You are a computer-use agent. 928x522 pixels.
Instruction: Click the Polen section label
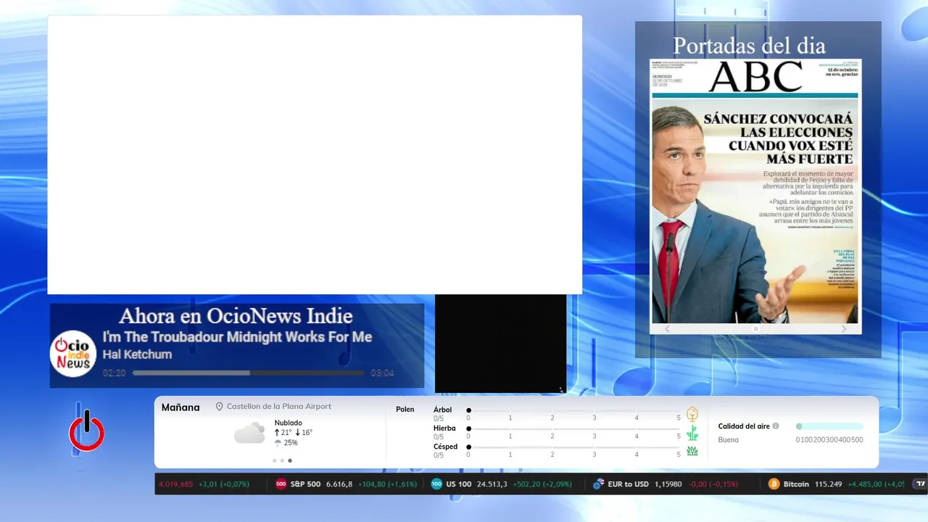[x=405, y=410]
